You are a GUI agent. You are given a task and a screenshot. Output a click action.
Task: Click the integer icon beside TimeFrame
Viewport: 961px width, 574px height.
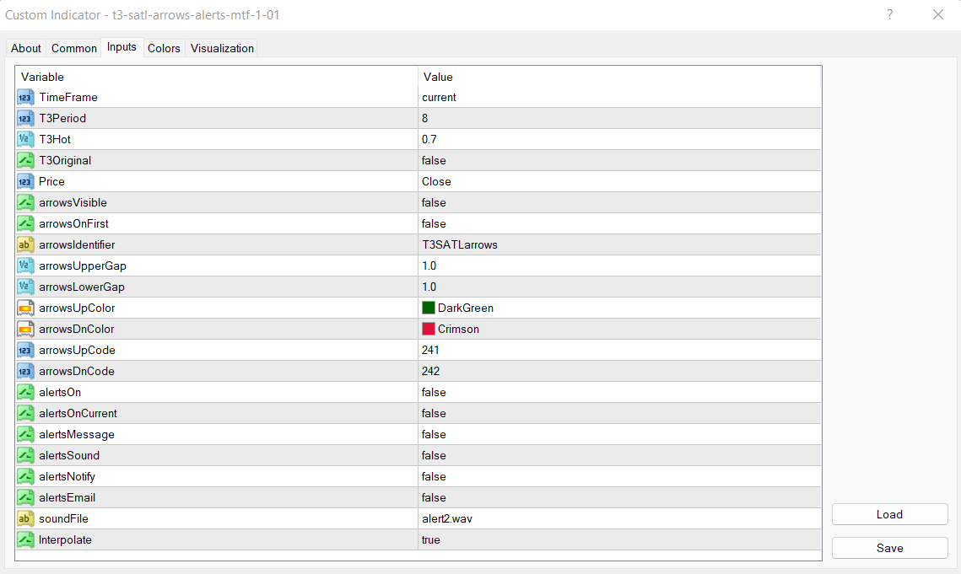[x=25, y=98]
